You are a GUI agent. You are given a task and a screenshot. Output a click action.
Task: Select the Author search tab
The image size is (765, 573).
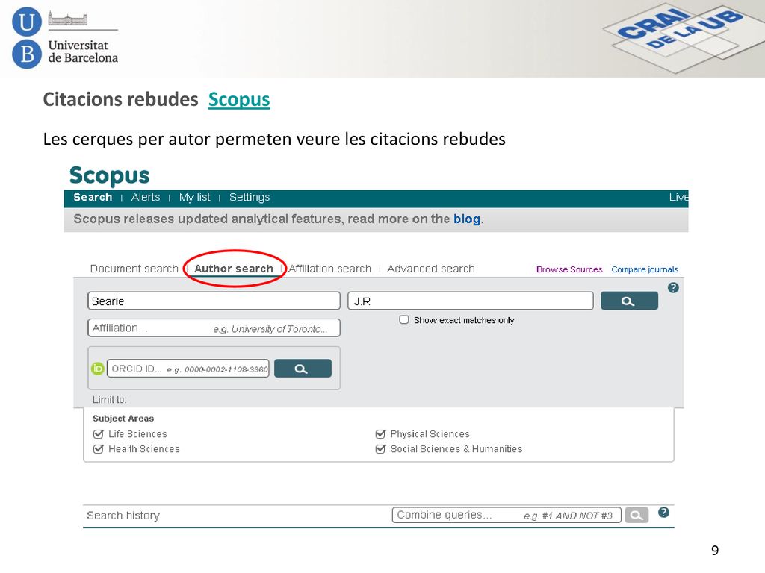234,269
